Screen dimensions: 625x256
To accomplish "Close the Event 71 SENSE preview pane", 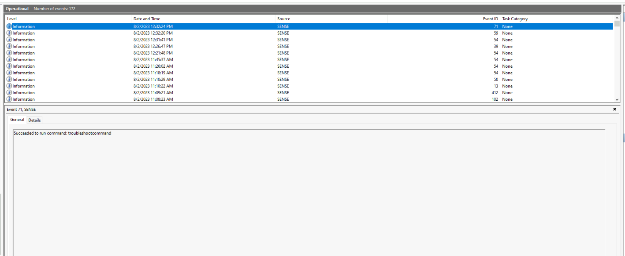I will [614, 109].
